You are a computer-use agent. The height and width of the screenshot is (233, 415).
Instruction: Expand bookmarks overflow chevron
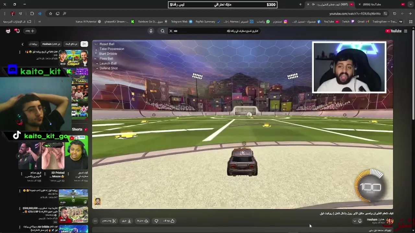tap(40, 22)
